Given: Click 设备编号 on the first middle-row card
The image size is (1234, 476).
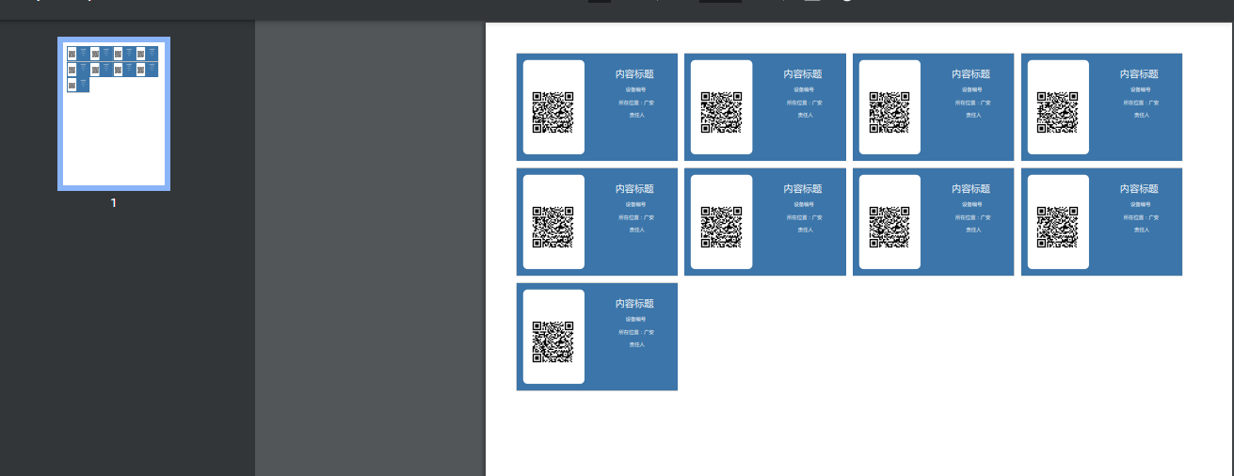Looking at the screenshot, I should click(635, 204).
